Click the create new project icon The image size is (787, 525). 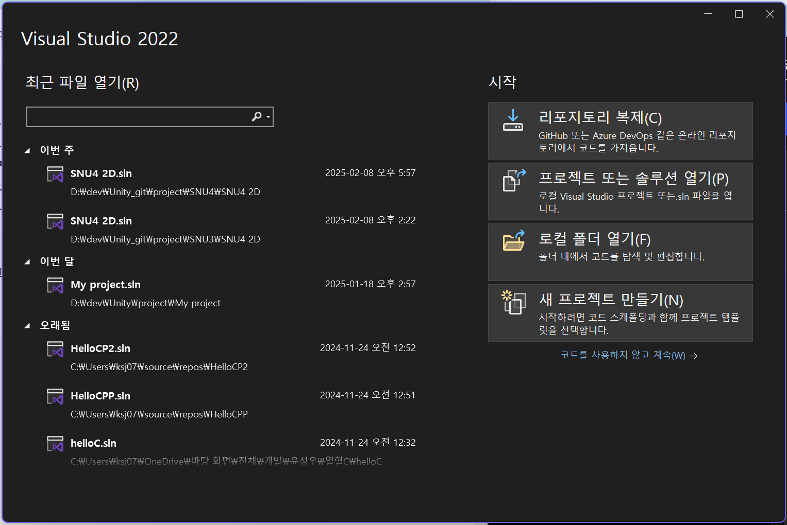[514, 302]
